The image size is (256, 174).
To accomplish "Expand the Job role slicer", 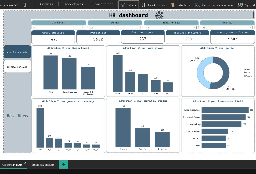I will [251, 27].
